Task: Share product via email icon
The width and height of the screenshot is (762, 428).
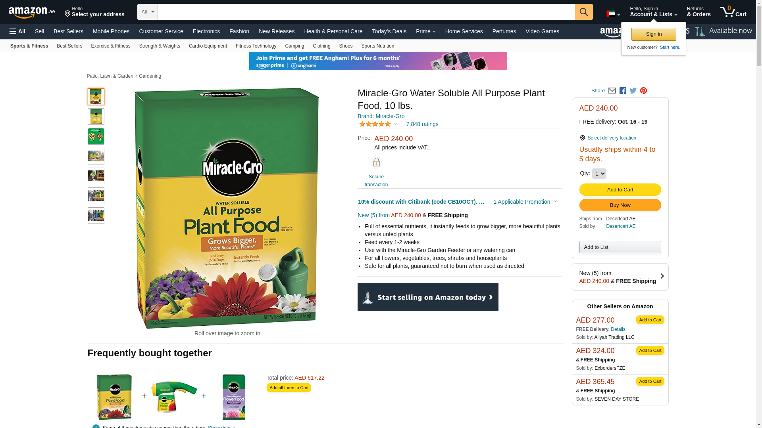Action: pyautogui.click(x=612, y=91)
